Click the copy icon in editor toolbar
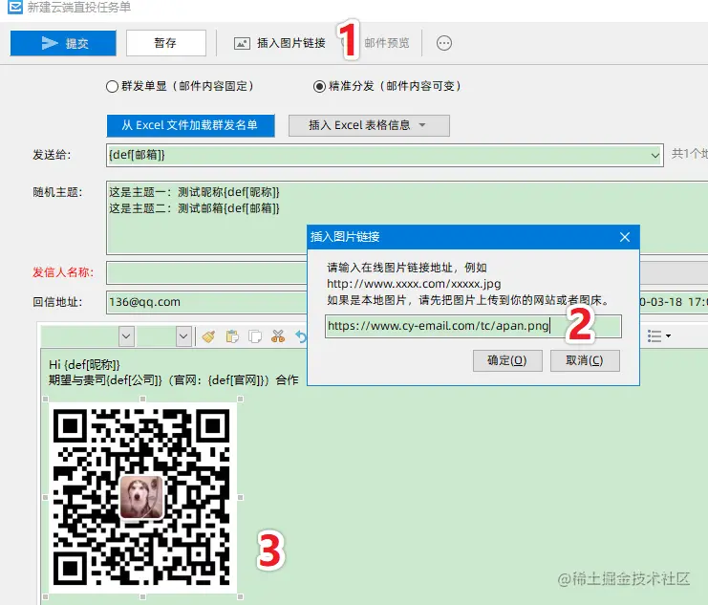This screenshot has height=605, width=708. [255, 336]
